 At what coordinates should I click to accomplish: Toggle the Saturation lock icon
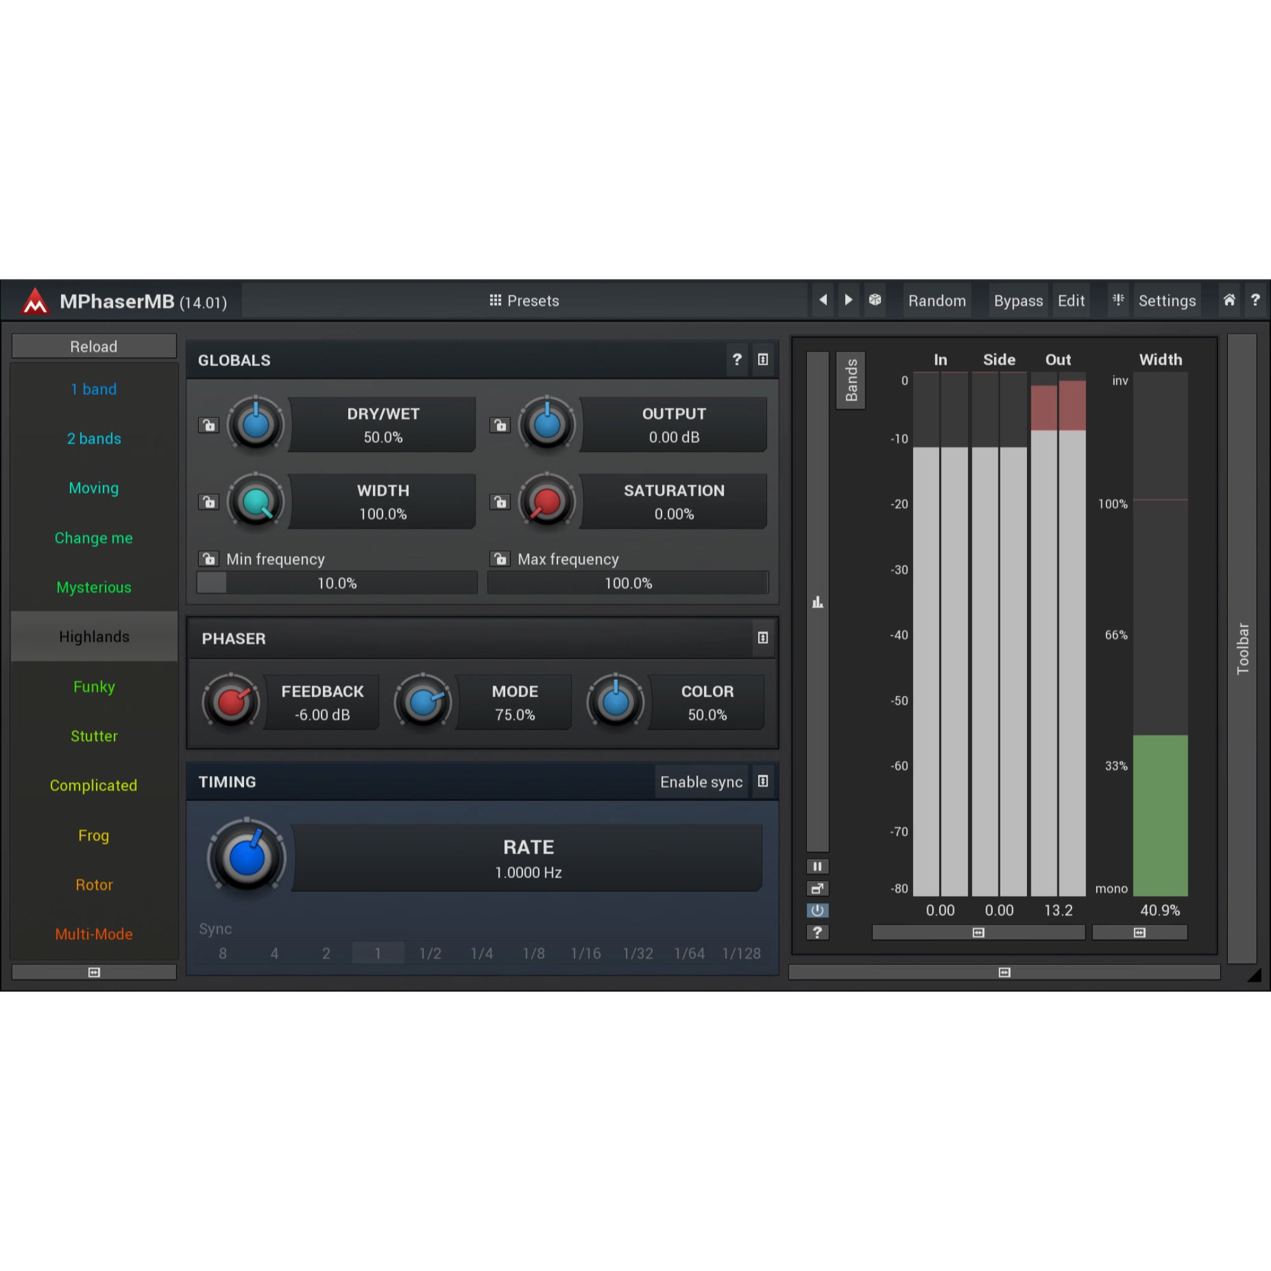(500, 502)
